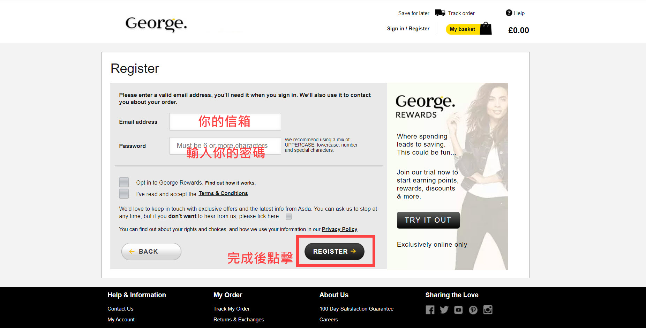Open the YouTube social icon

(458, 310)
